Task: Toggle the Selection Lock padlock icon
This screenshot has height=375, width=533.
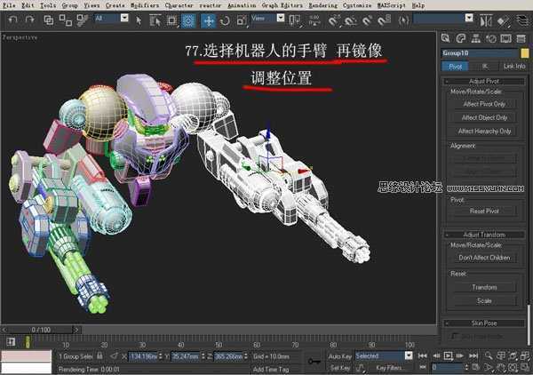Action: pos(99,356)
